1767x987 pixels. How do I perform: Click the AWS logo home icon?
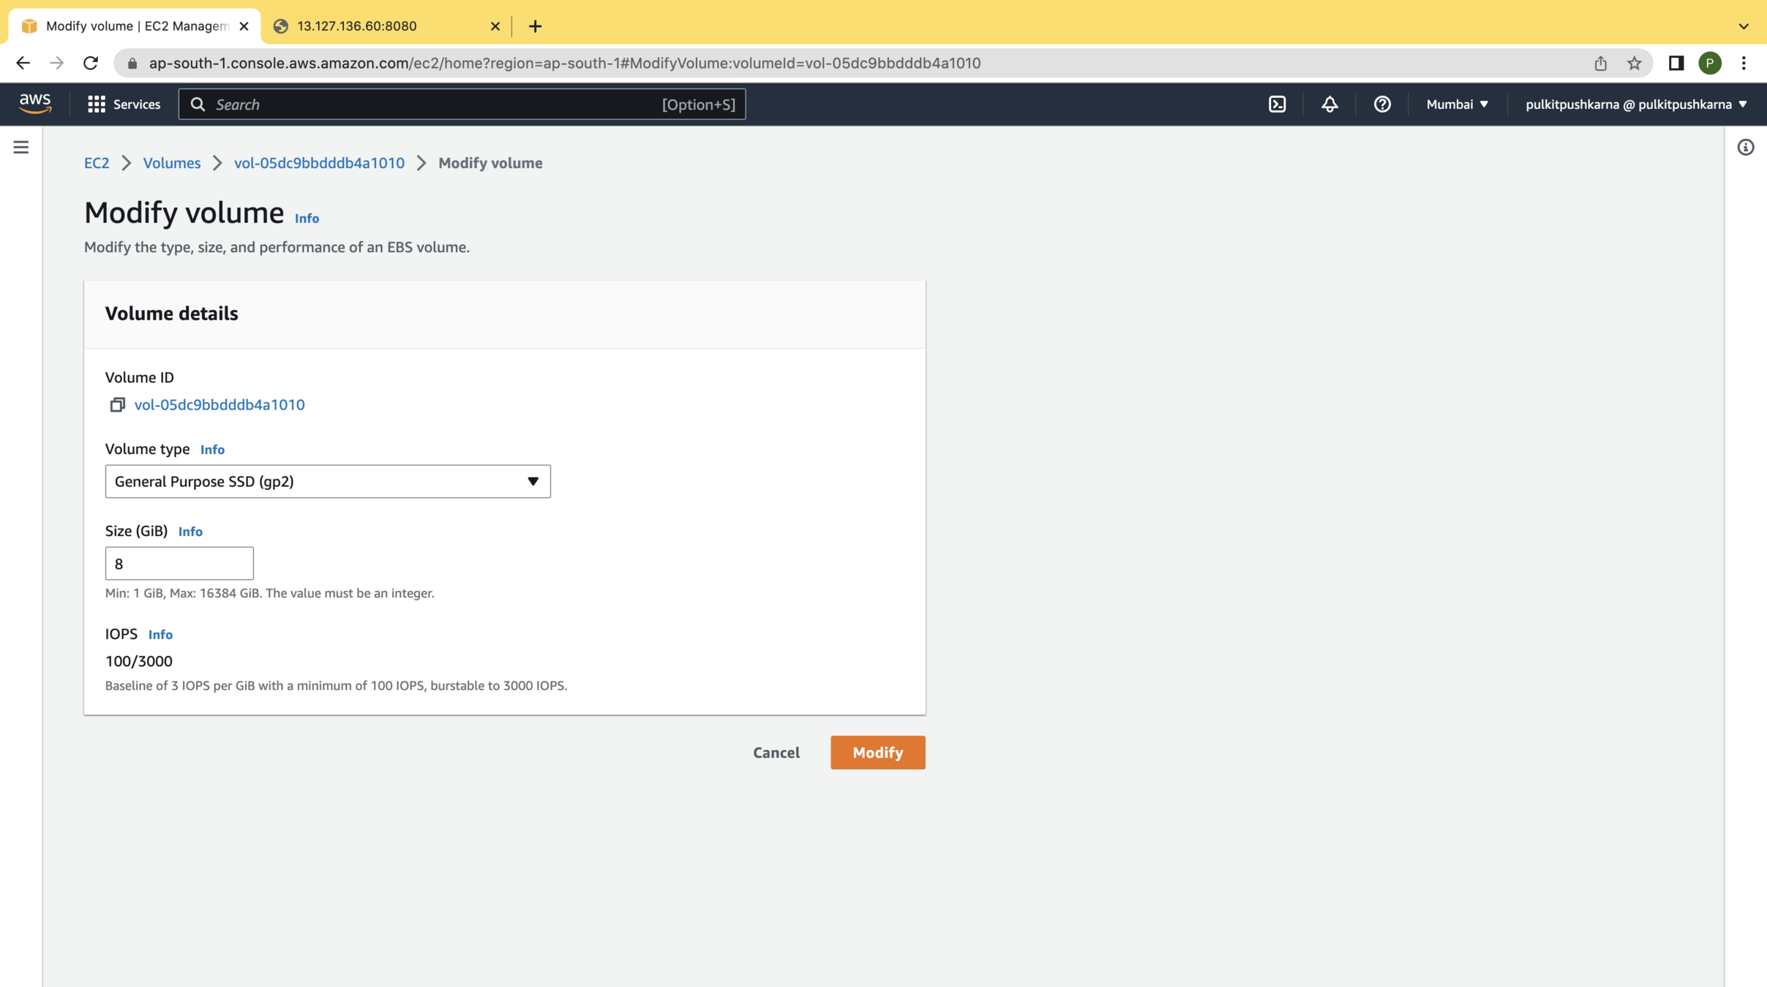35,104
